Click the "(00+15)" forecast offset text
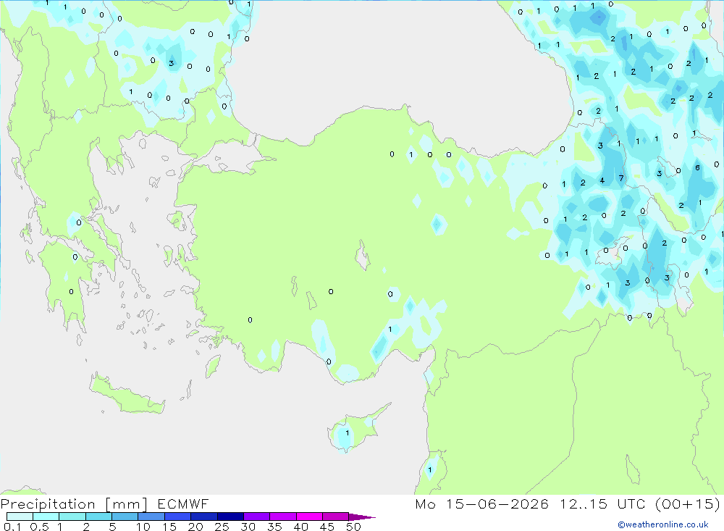The image size is (724, 531). tap(688, 504)
